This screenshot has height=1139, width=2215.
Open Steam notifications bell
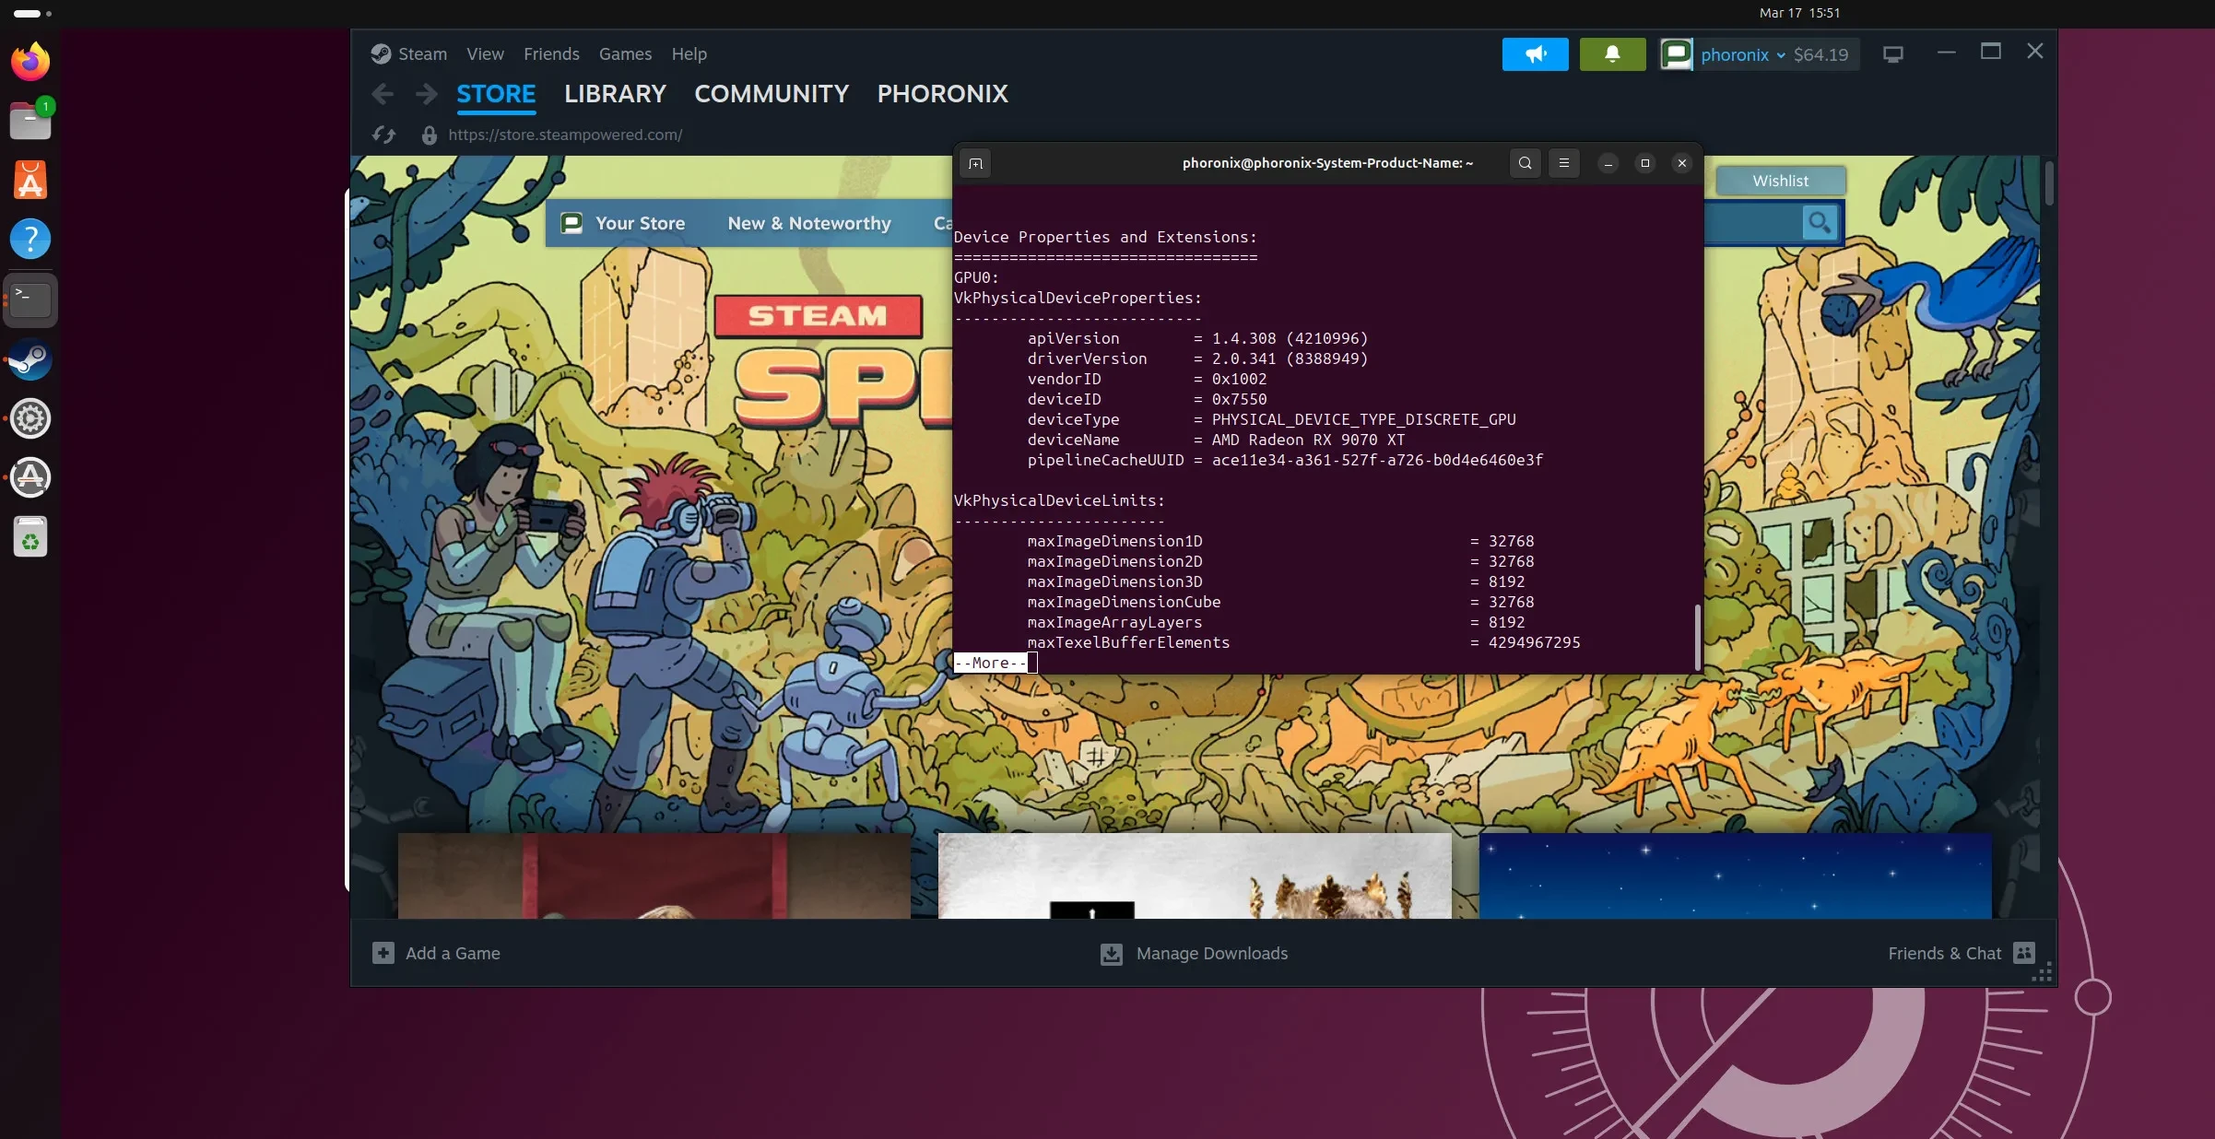1612,54
